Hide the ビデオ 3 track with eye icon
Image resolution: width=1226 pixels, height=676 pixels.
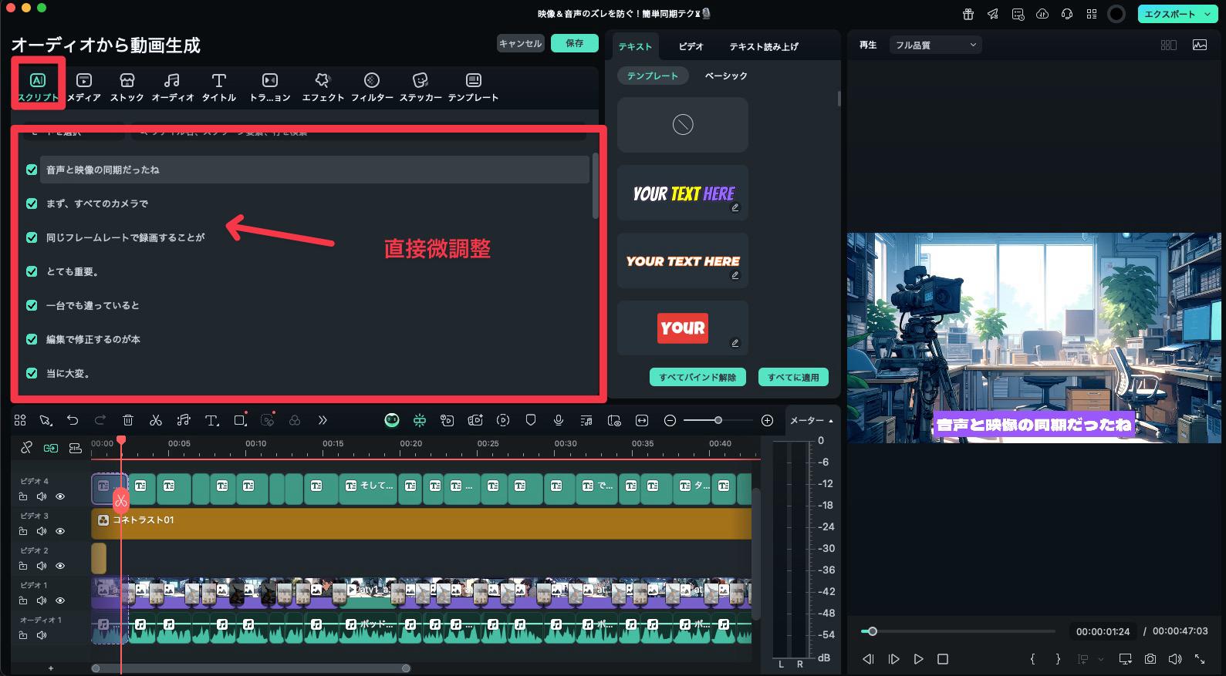(60, 531)
